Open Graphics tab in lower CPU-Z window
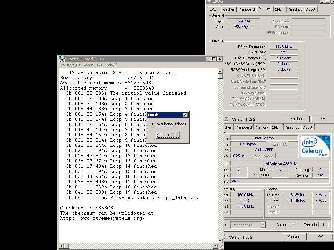The image size is (334, 250). coord(292,127)
